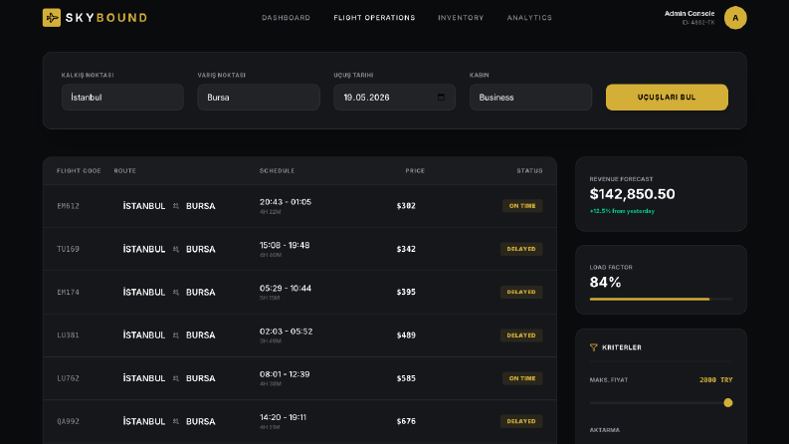Image resolution: width=789 pixels, height=444 pixels.
Task: Click the ON TIME badge for LU762
Action: 522,378
